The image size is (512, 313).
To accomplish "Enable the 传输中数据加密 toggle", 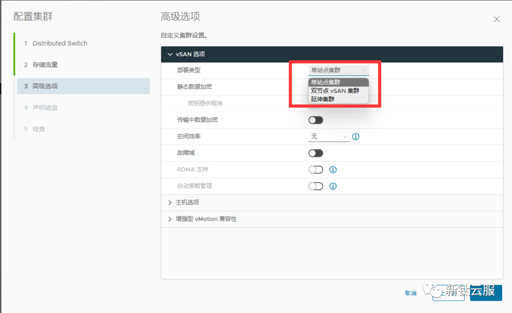I will (x=316, y=120).
